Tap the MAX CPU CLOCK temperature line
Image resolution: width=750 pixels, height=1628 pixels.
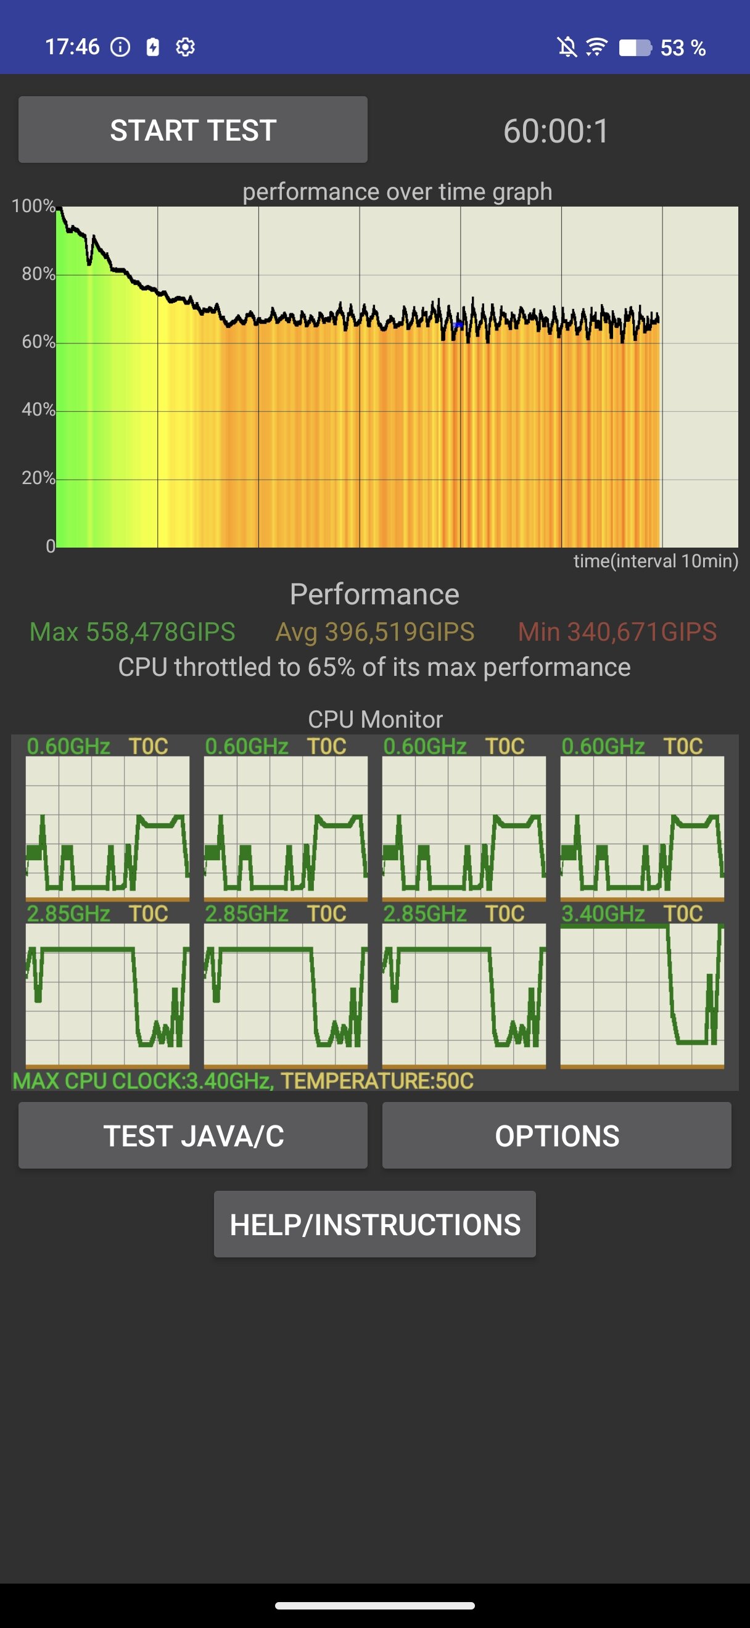coord(243,1080)
